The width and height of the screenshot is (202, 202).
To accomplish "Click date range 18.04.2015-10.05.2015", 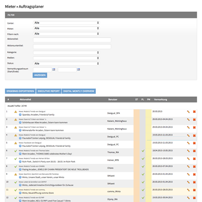I will point(163,151).
